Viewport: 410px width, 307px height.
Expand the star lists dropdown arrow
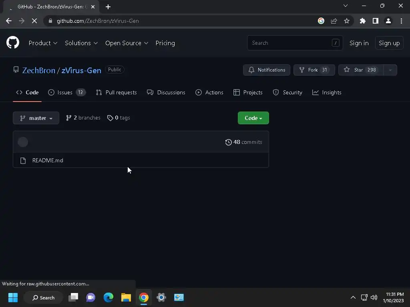pos(390,70)
